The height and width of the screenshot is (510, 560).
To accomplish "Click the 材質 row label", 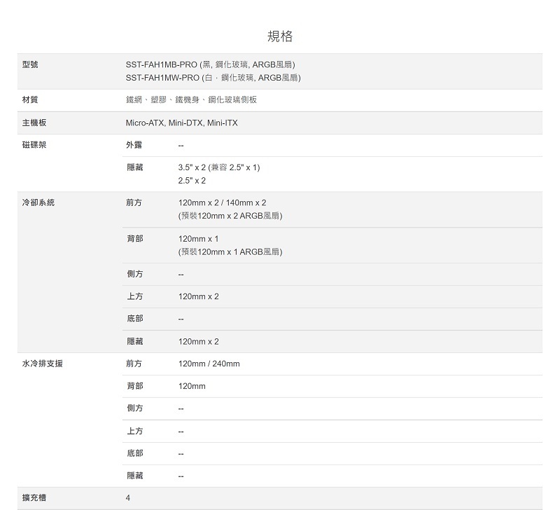I will [30, 100].
